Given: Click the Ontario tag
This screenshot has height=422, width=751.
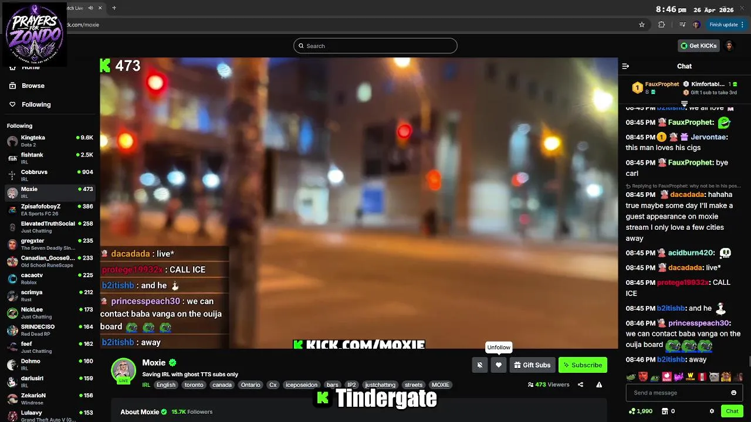Looking at the screenshot, I should tap(251, 385).
